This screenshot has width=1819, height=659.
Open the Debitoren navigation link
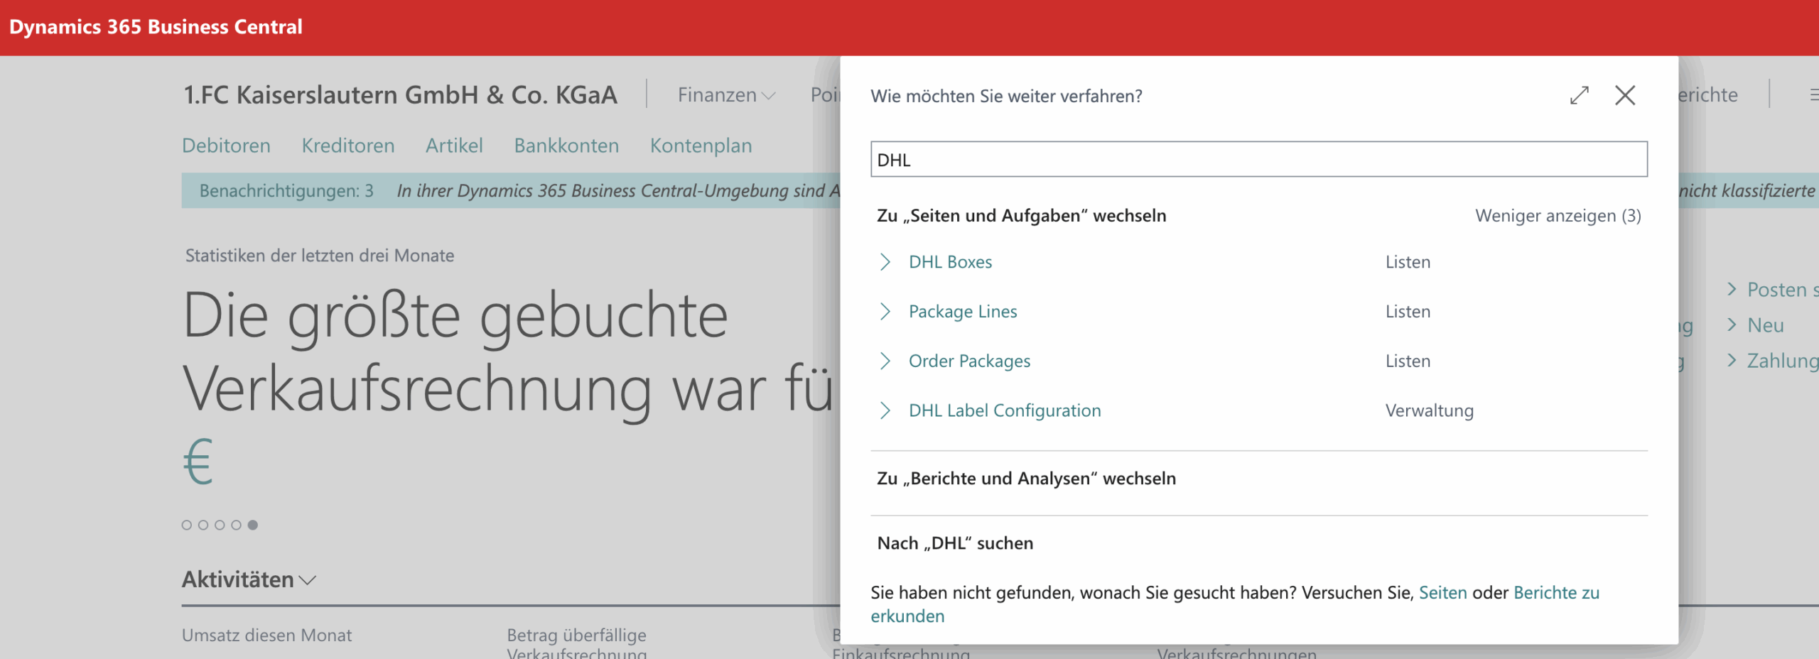(x=226, y=146)
